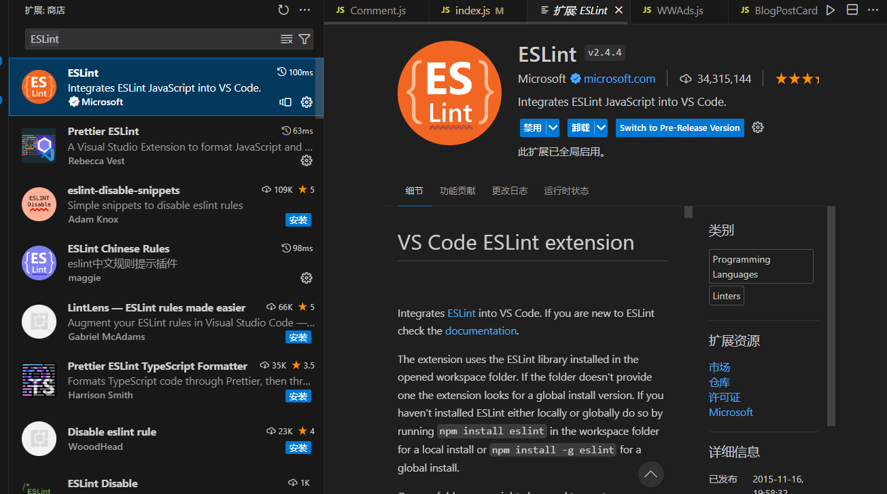Click the verified publisher badge beside Microsoft
This screenshot has height=494, width=887.
pyautogui.click(x=575, y=79)
